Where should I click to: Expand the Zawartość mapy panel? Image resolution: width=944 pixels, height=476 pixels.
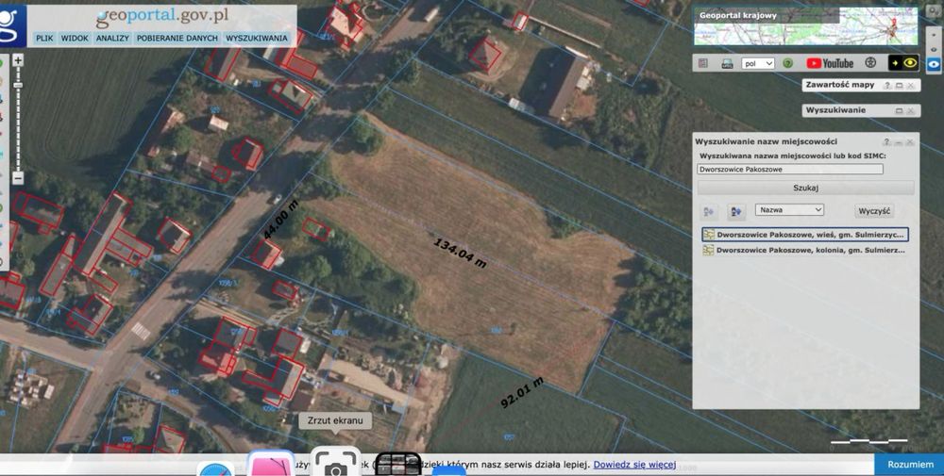click(900, 86)
